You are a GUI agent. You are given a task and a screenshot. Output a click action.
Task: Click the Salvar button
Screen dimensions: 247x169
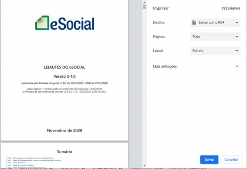[x=209, y=159]
